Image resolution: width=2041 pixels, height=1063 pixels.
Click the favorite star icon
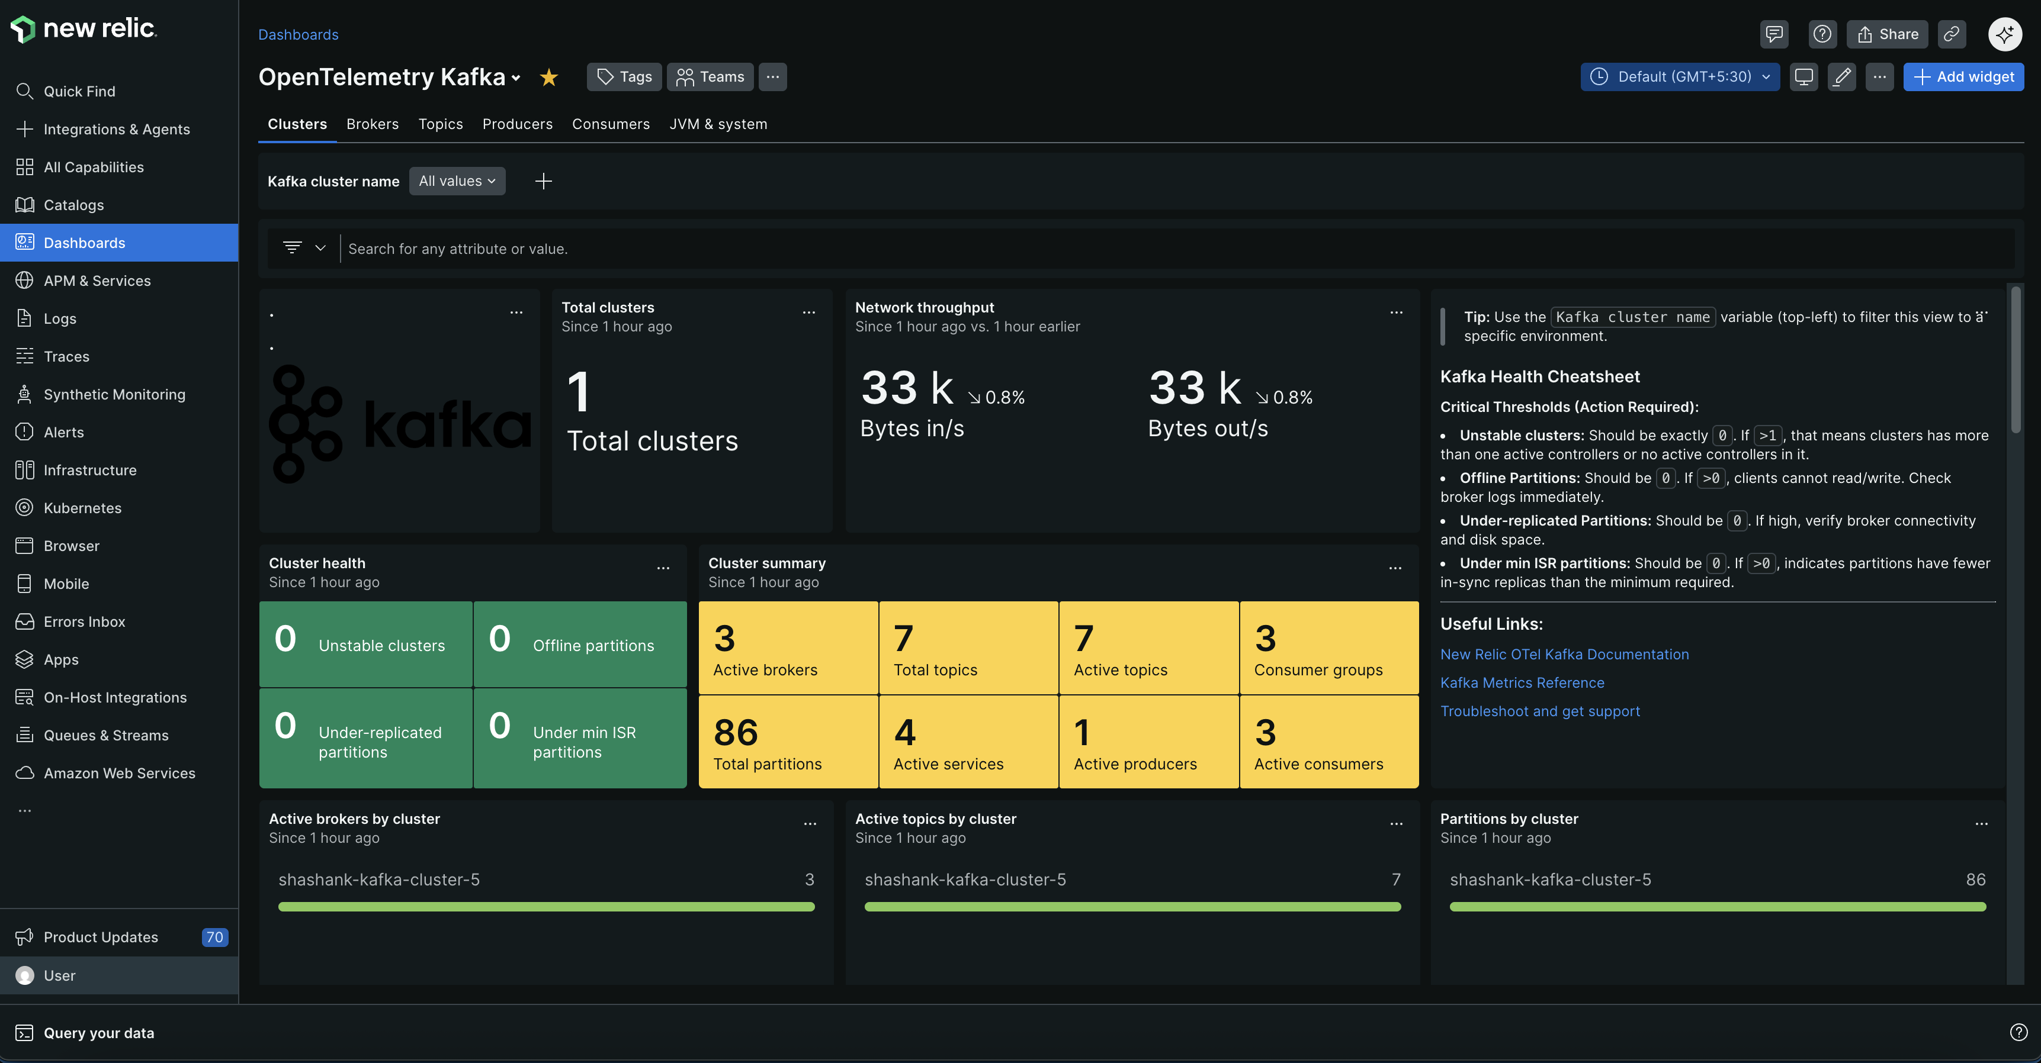[548, 77]
